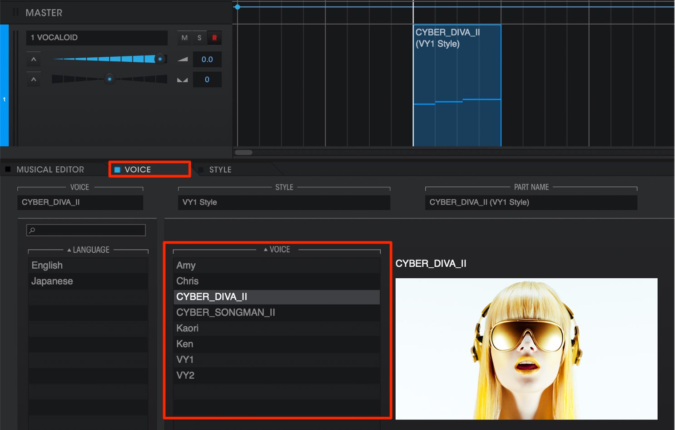The height and width of the screenshot is (430, 675).
Task: Select the CYBER_SONGMAN_II voice
Action: click(x=277, y=313)
